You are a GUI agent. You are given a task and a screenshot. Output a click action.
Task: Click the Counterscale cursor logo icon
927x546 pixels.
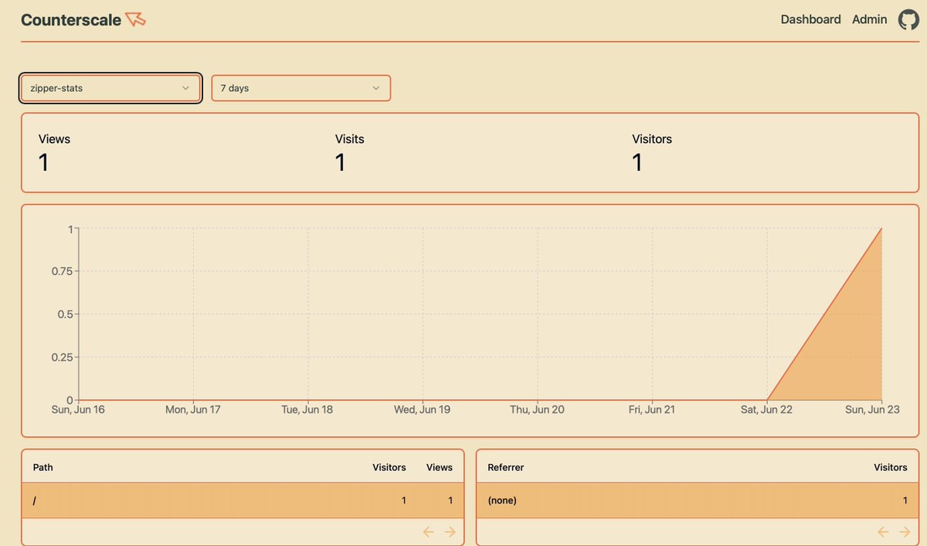pyautogui.click(x=135, y=19)
